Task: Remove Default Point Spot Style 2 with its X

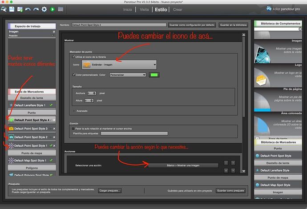Action: pyautogui.click(x=54, y=137)
